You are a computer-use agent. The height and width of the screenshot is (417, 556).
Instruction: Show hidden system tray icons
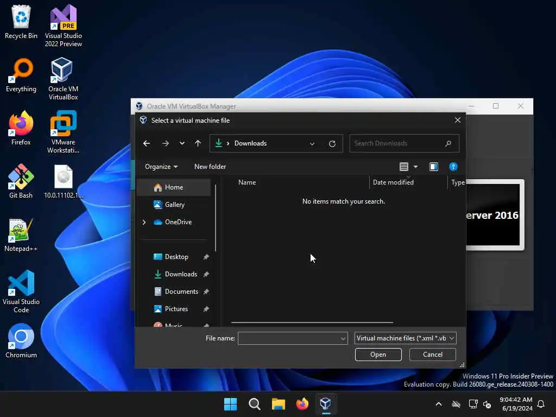(x=438, y=404)
